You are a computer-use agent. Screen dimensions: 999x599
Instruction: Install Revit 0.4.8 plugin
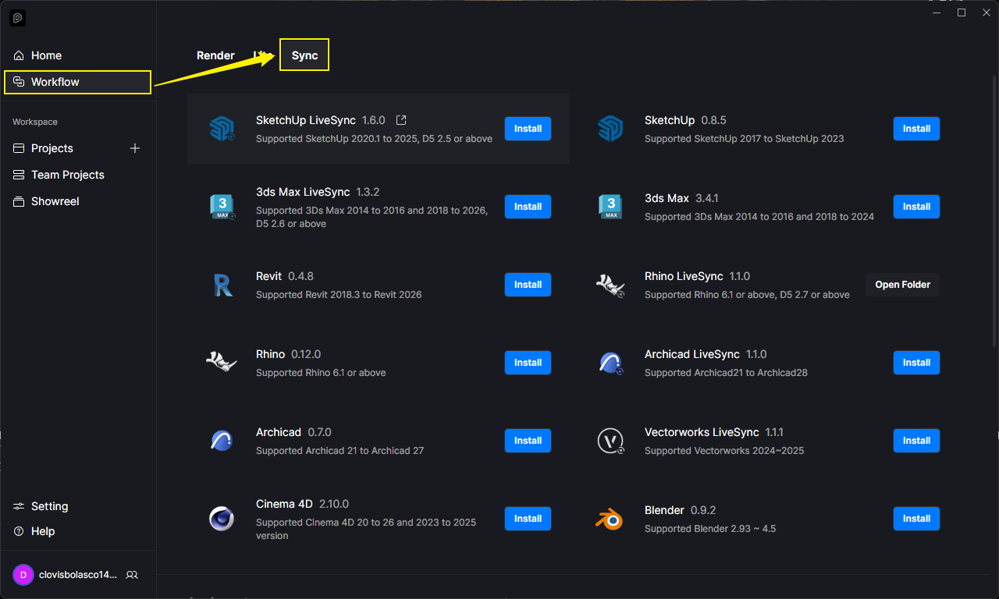(x=528, y=285)
